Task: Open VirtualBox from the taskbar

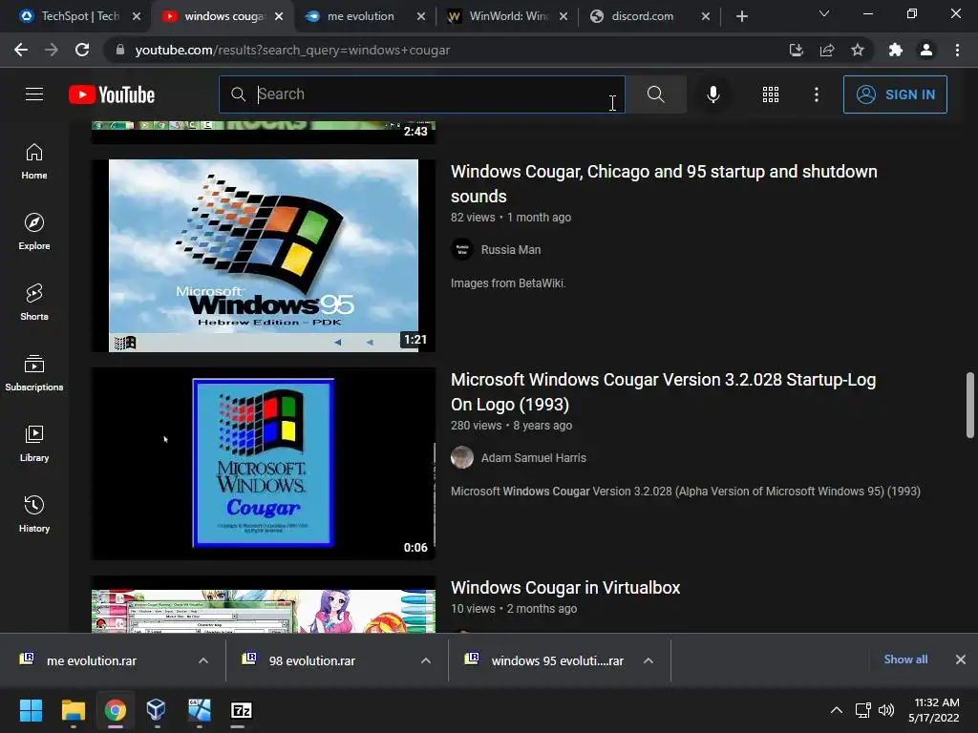Action: (156, 710)
